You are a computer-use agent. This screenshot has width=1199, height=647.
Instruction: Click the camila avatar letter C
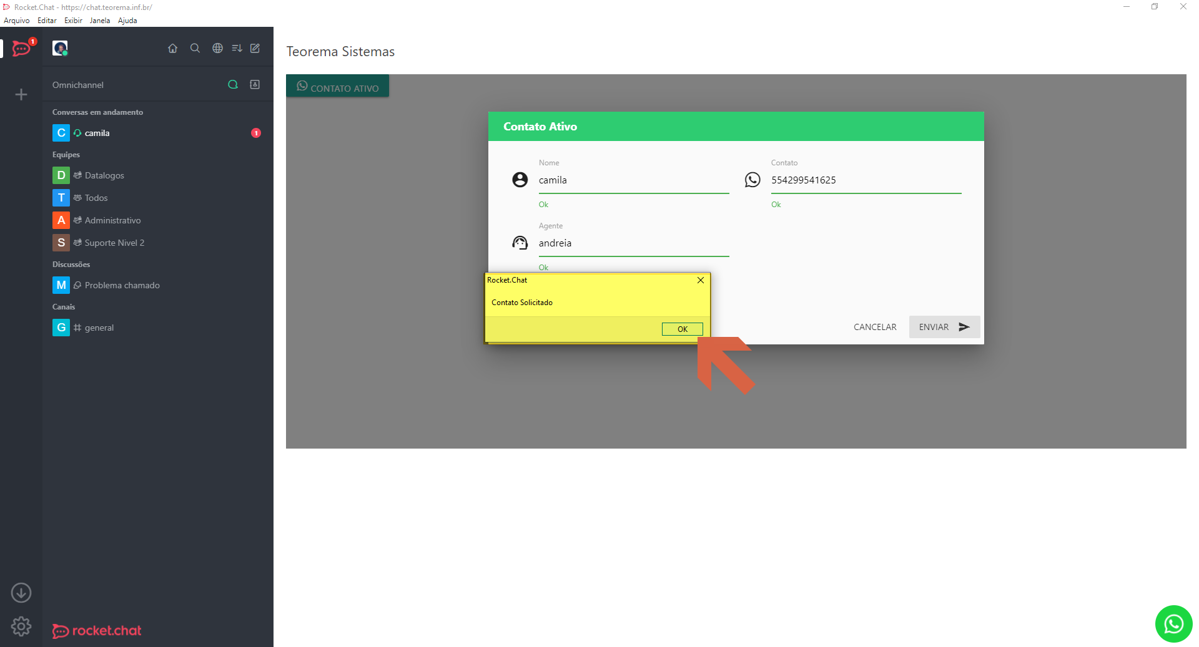61,133
